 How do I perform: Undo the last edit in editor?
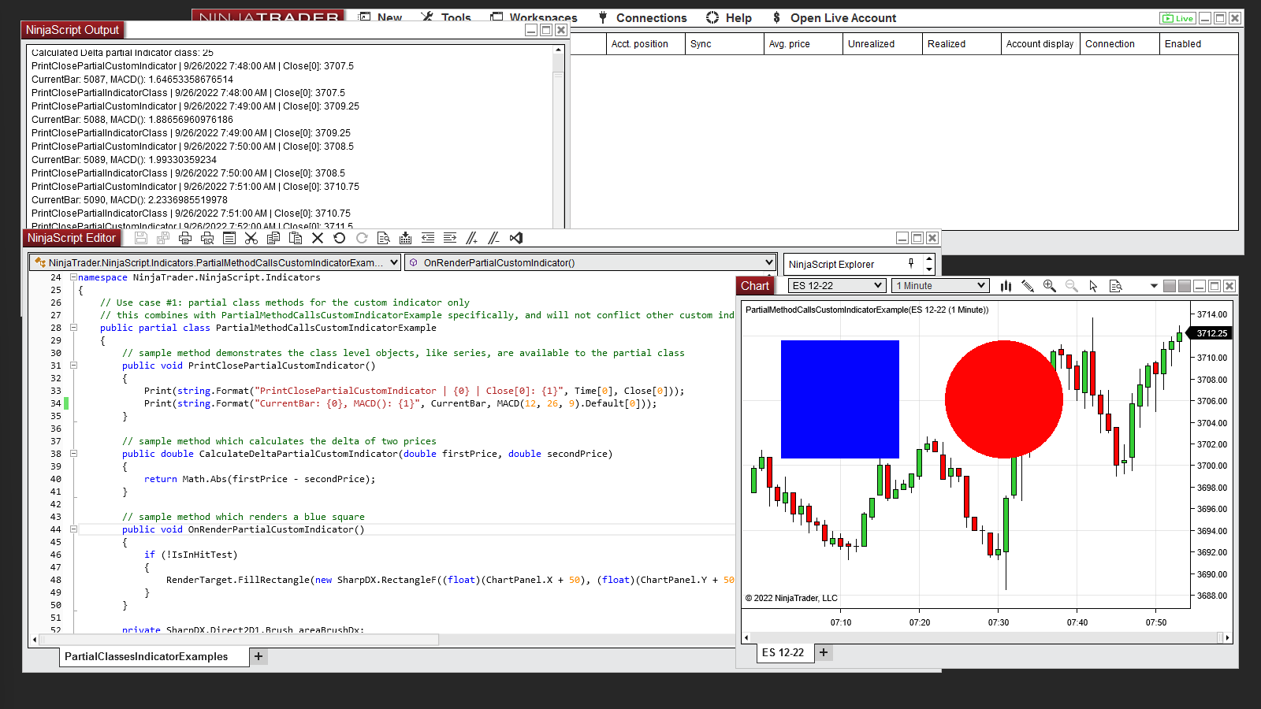pos(340,238)
